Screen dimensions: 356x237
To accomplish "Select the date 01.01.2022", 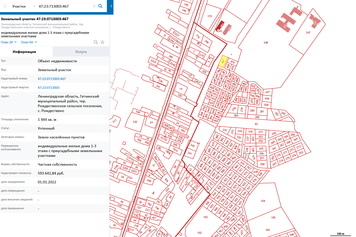I will pos(47,182).
